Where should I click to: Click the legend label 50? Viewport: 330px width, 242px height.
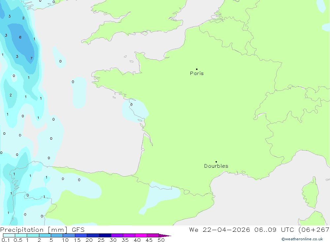(161, 240)
